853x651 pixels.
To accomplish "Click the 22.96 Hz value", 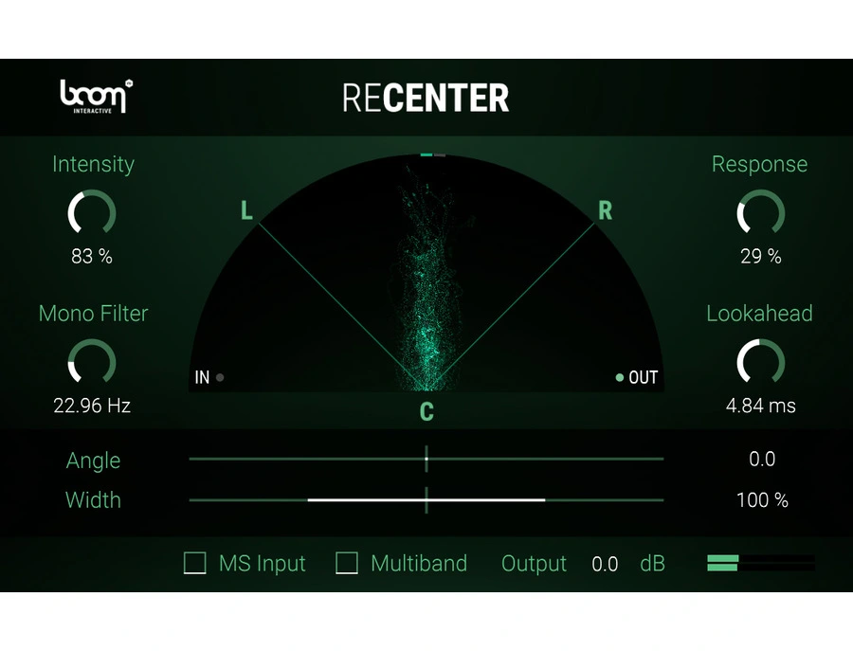I will point(92,406).
